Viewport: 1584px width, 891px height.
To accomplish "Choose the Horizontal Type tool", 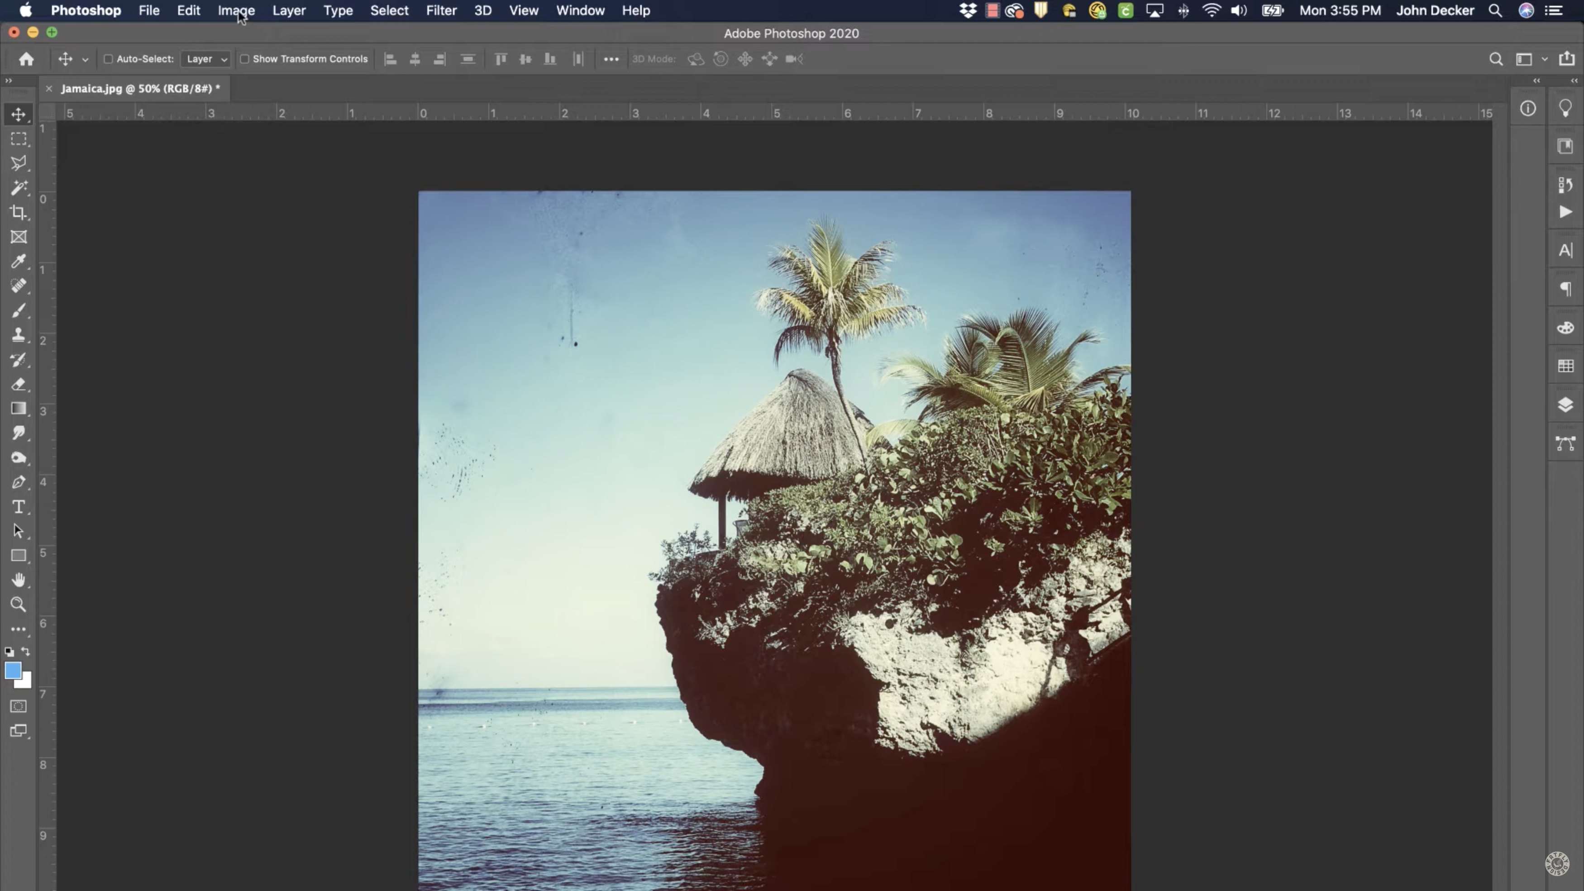I will [x=19, y=507].
